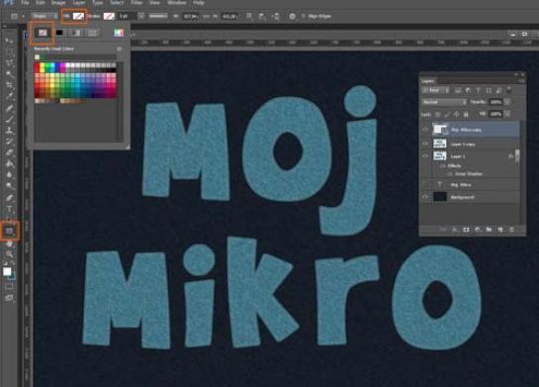Open the Normal blend mode dropdown

[x=444, y=102]
